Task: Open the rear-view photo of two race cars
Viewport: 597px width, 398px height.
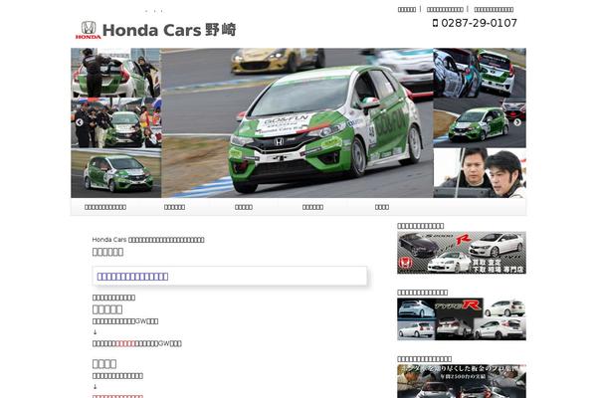Action: [480, 73]
